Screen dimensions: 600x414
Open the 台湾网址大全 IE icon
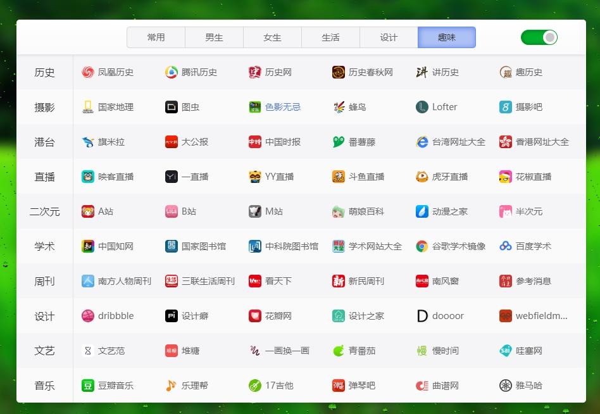click(422, 142)
